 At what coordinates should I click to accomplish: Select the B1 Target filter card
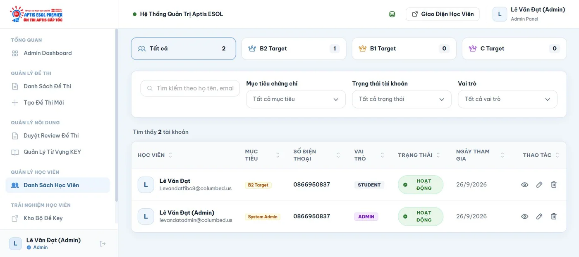404,49
